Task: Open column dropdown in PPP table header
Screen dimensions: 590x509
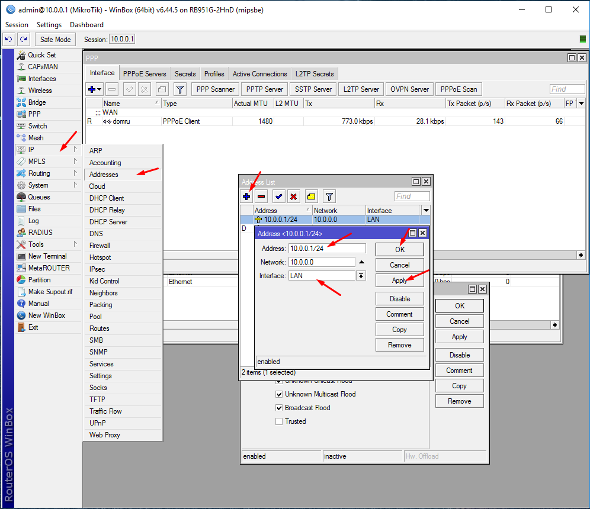Action: click(581, 103)
